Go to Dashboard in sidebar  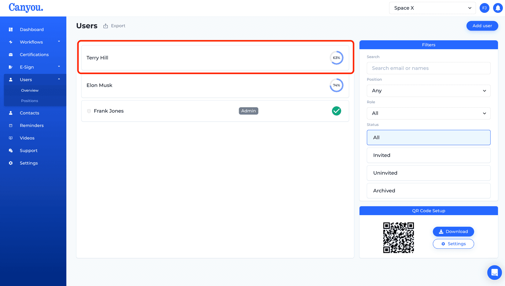click(x=32, y=30)
